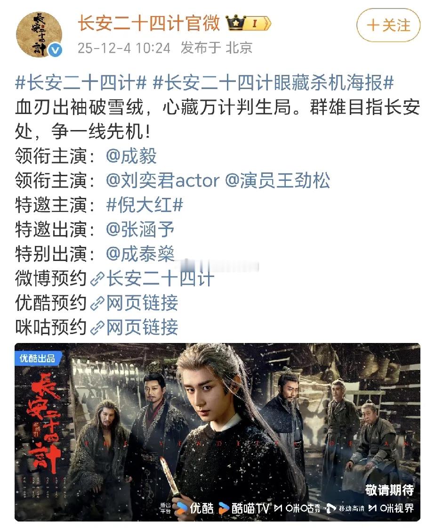
Task: Visit @成毅 mentioned profile
Action: (x=131, y=156)
